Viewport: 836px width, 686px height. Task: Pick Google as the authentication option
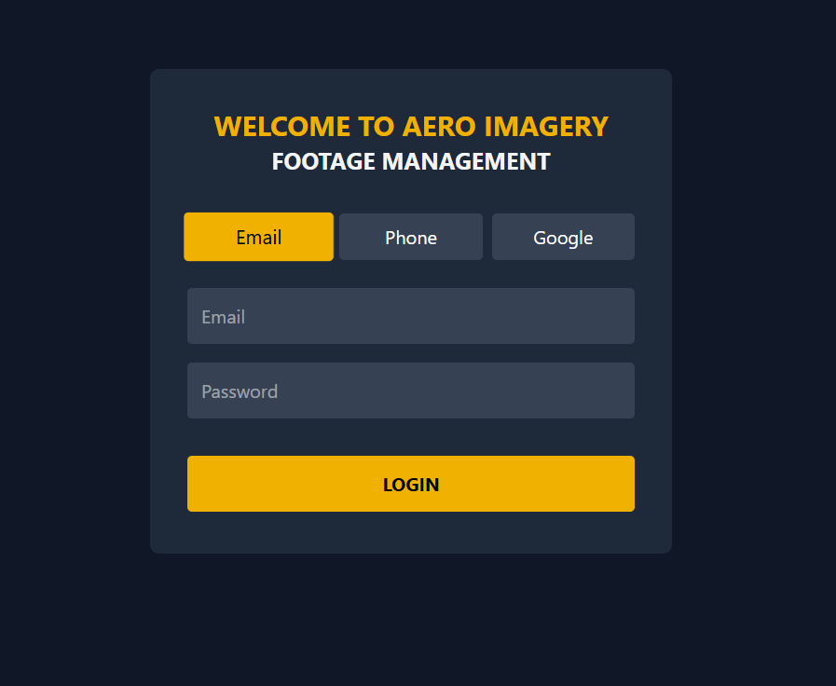pyautogui.click(x=563, y=237)
